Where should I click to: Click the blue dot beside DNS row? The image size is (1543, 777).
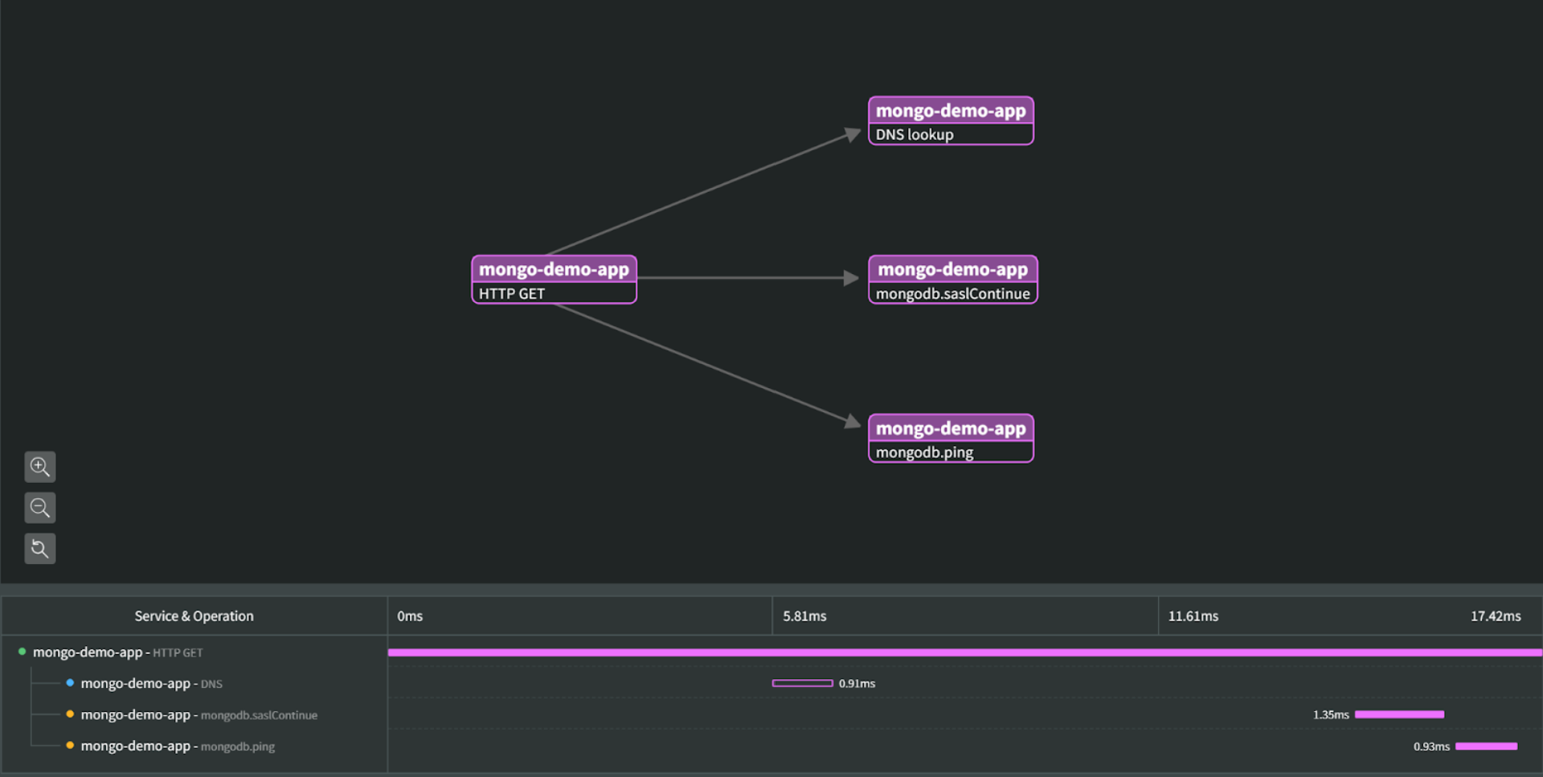(x=70, y=683)
